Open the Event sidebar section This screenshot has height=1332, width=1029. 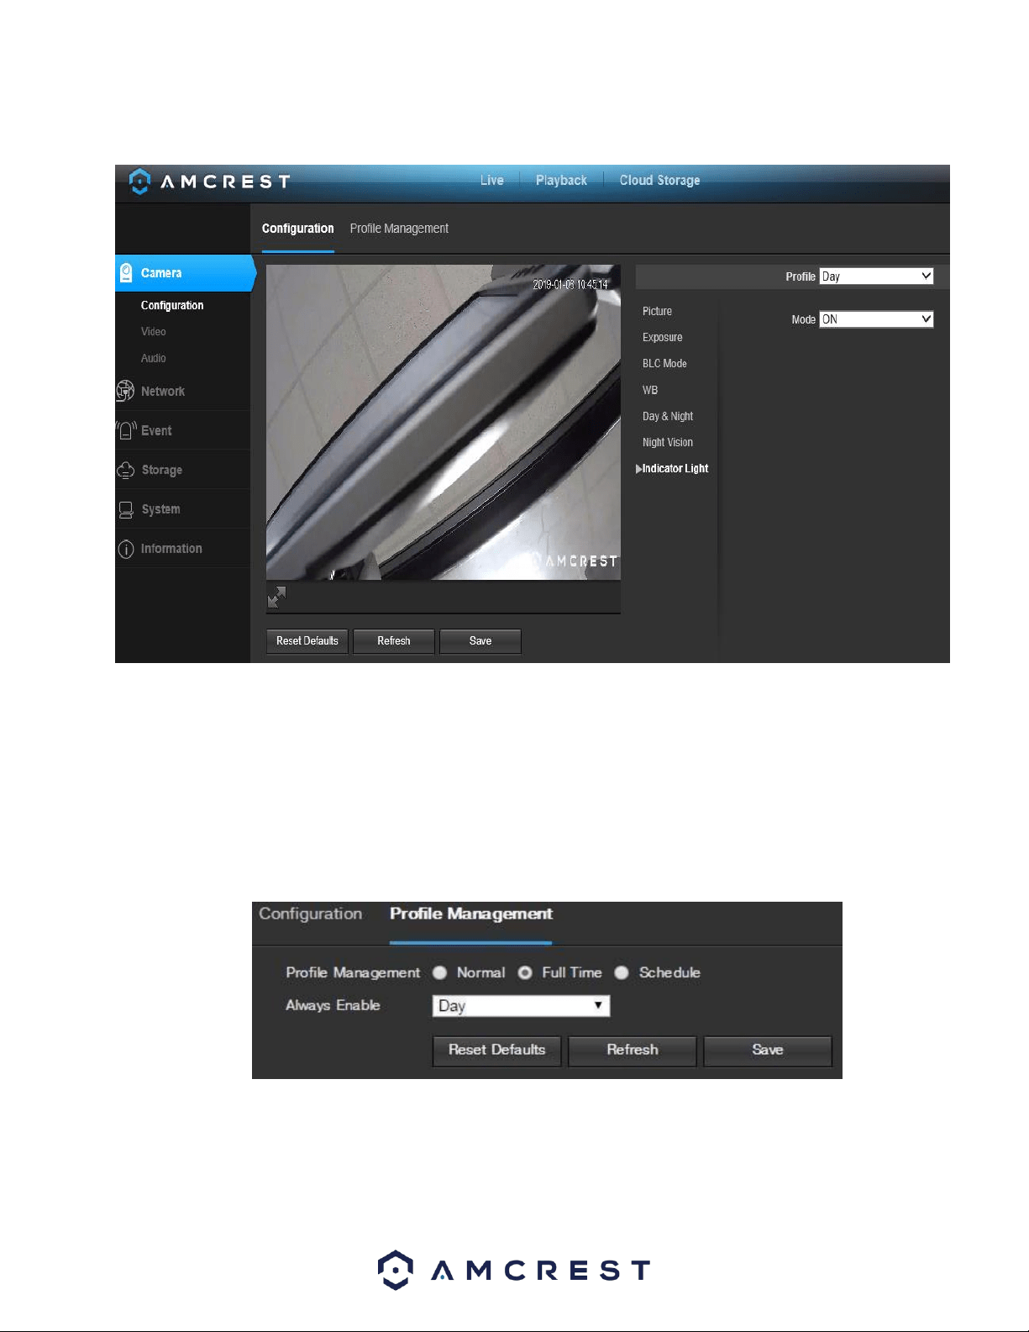pyautogui.click(x=156, y=430)
